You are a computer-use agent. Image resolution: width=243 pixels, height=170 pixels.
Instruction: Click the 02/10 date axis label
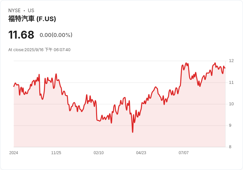click(99, 153)
